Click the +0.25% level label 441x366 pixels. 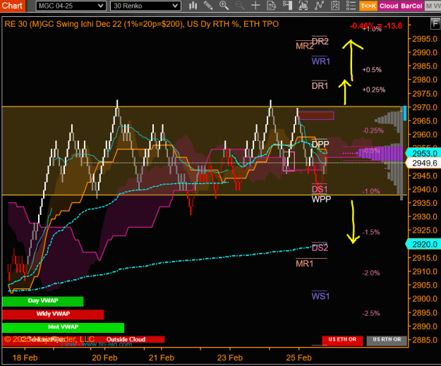point(374,90)
